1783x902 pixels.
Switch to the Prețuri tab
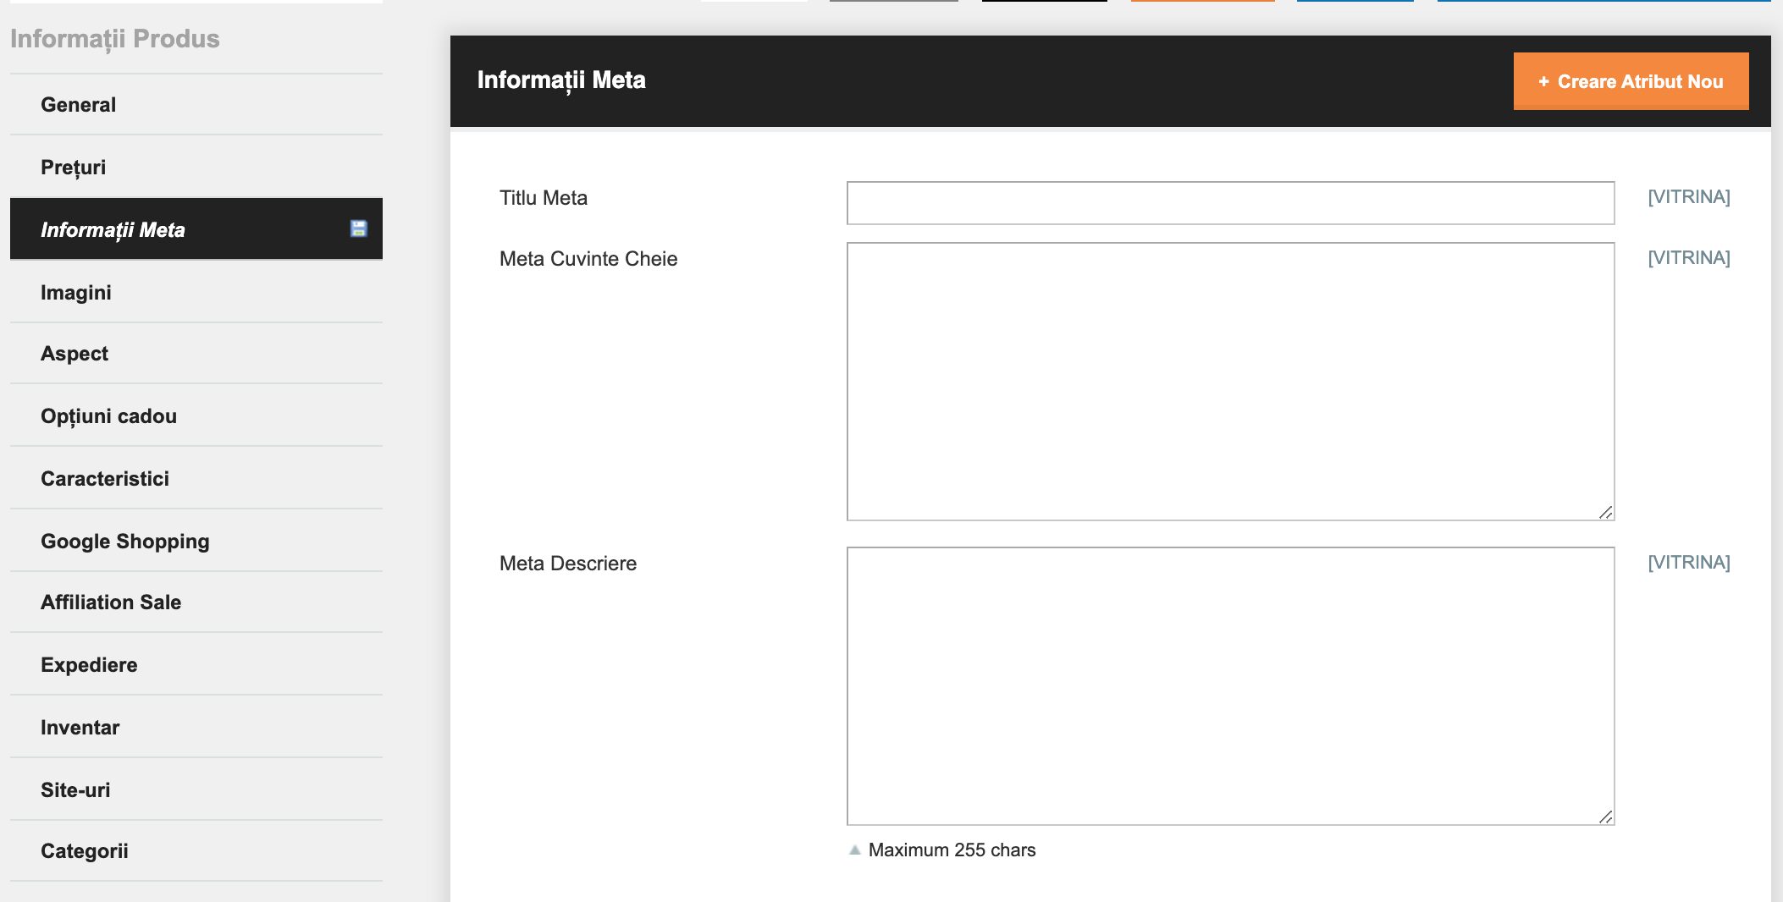pyautogui.click(x=196, y=168)
